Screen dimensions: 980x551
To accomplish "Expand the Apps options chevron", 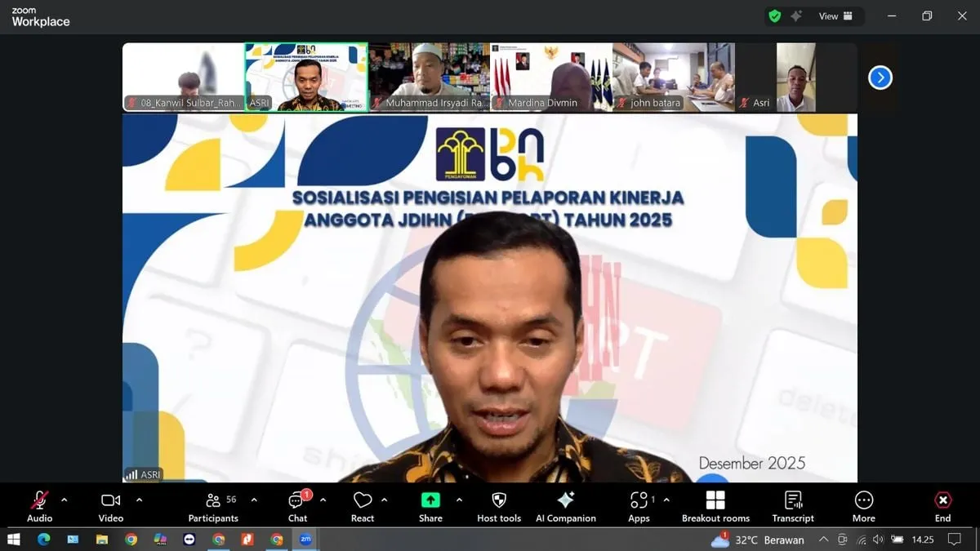I will click(666, 500).
